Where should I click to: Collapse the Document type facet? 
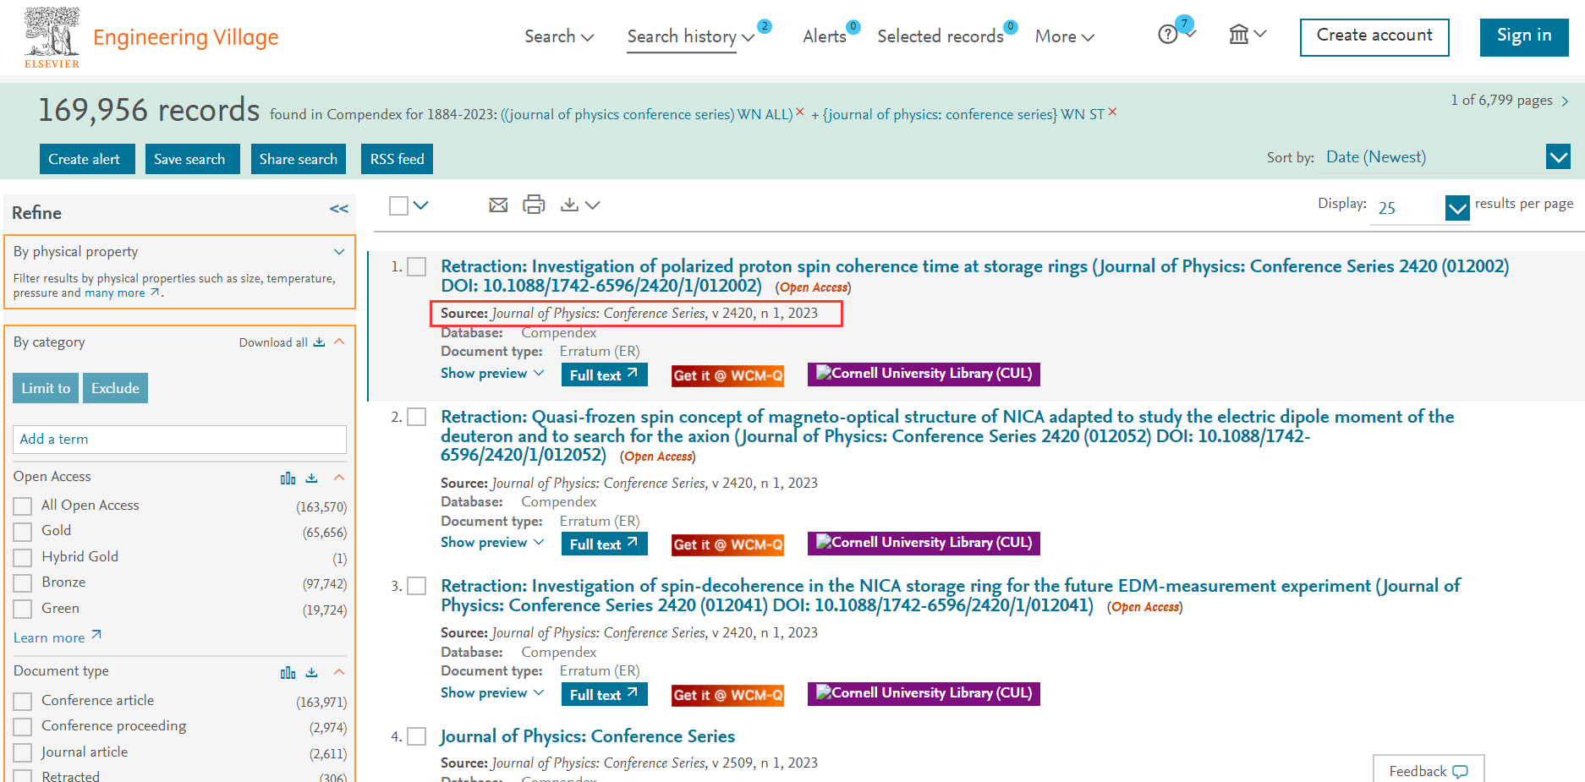tap(339, 672)
